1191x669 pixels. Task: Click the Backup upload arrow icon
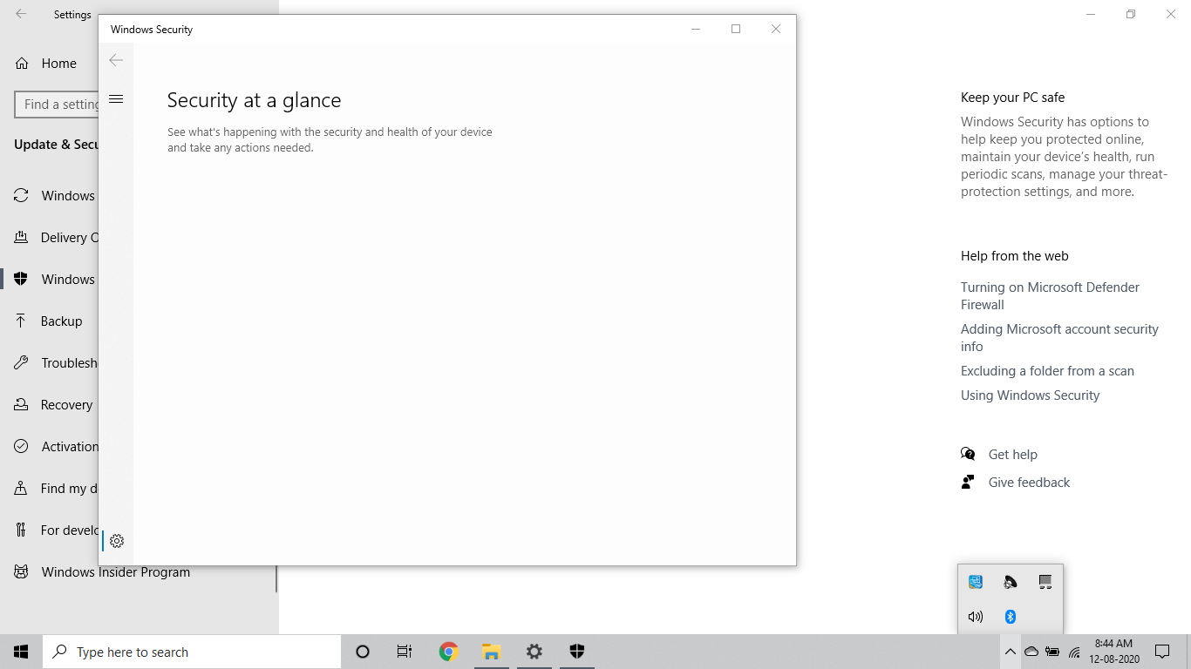(x=21, y=321)
